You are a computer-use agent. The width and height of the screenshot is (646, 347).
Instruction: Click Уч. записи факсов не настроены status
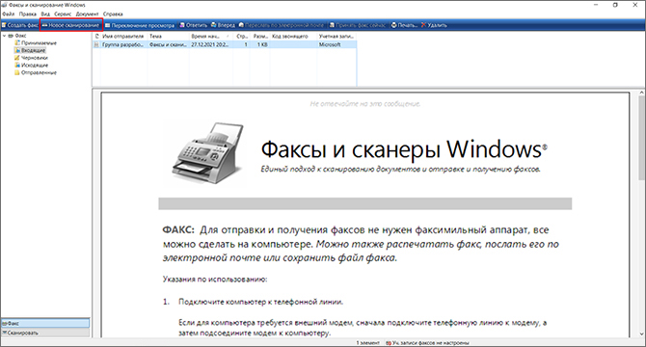pos(428,342)
